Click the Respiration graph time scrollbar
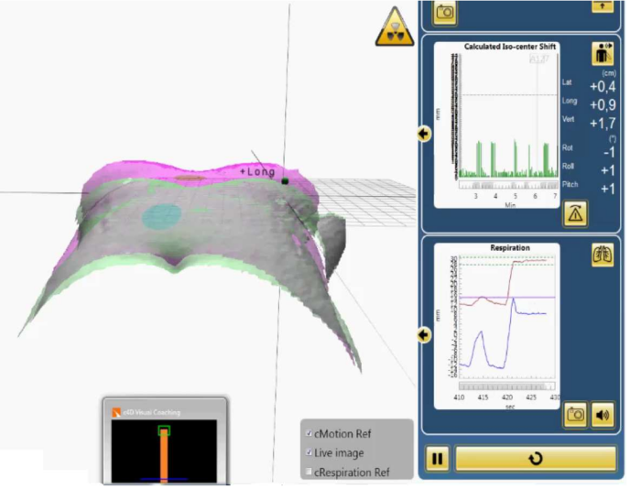The height and width of the screenshot is (489, 641). 506,386
